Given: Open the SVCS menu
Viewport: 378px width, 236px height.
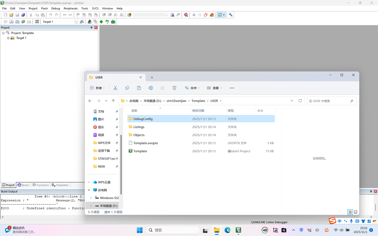Looking at the screenshot, I should coord(95,8).
